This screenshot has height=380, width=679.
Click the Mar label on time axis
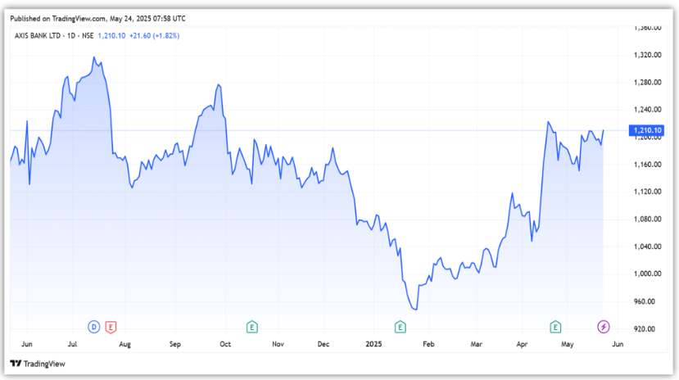click(x=477, y=345)
